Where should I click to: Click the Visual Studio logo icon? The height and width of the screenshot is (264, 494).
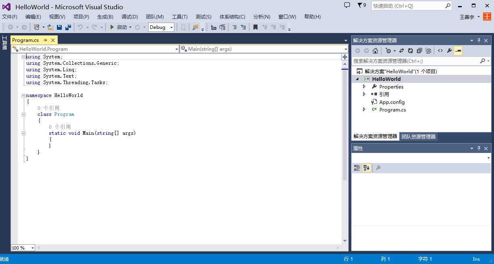point(6,6)
